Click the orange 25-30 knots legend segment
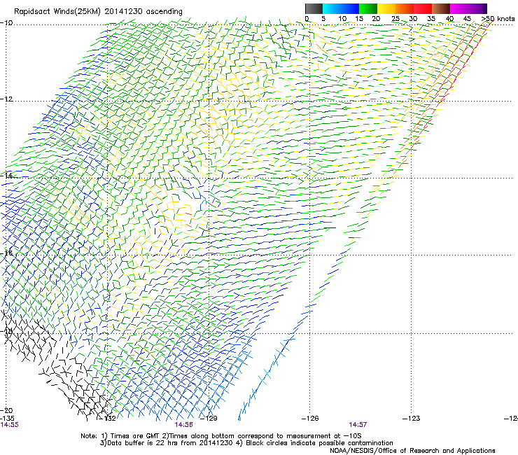518x455 pixels. point(405,8)
